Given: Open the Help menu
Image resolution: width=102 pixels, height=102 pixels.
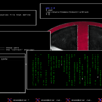Looking at the screenshot, I should pyautogui.click(x=4, y=59).
